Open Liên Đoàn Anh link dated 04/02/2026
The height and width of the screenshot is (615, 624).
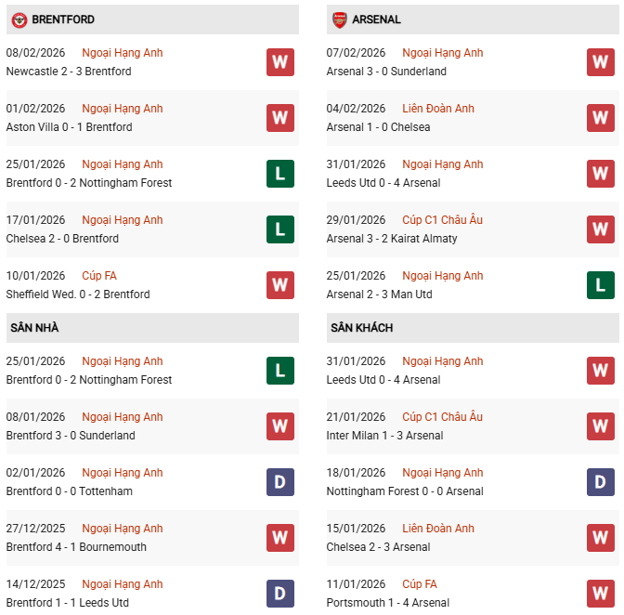[438, 109]
